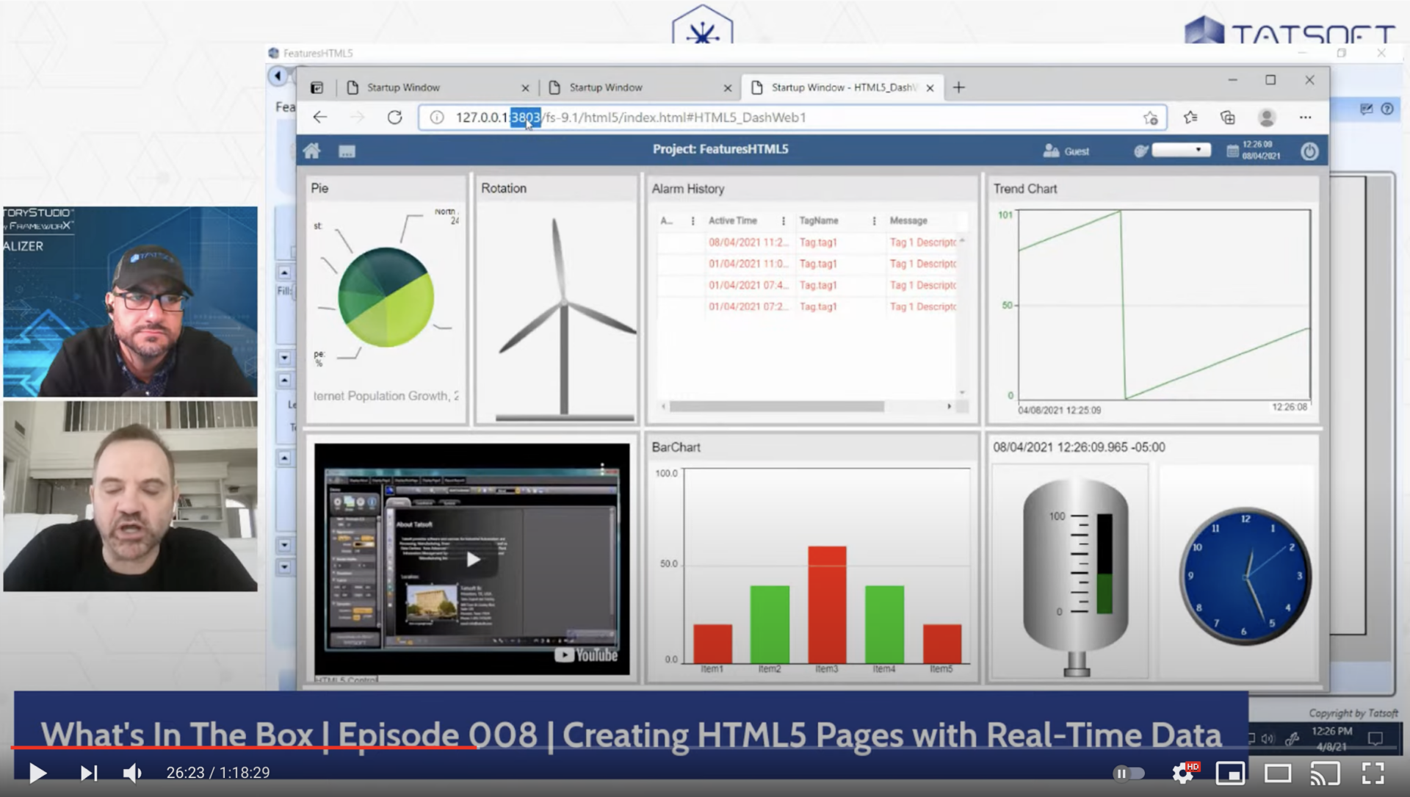This screenshot has width=1410, height=797.
Task: Collapse the FeaturesHTML5 left panel arrow
Action: [x=278, y=76]
